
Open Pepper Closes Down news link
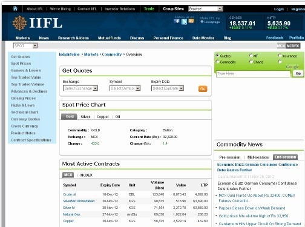point(252,208)
